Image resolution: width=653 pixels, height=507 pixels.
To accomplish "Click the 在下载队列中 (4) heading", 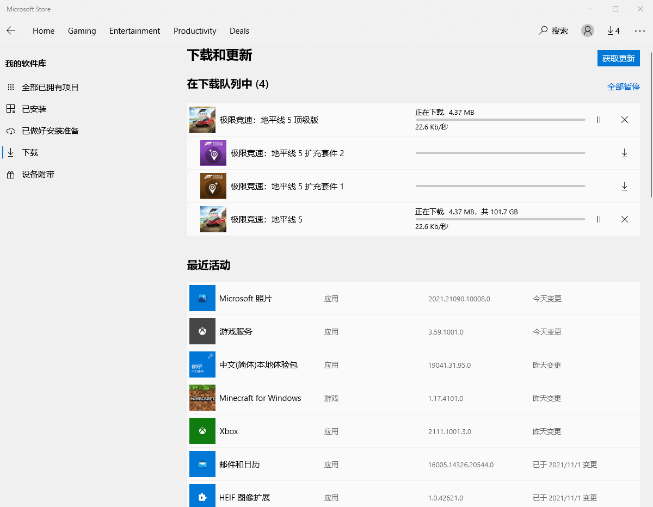I will (x=228, y=84).
